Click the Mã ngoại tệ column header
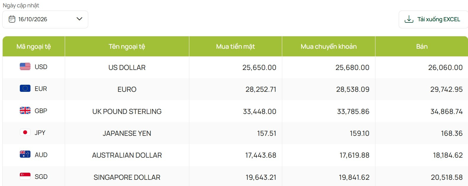Image resolution: width=468 pixels, height=186 pixels. [34, 46]
